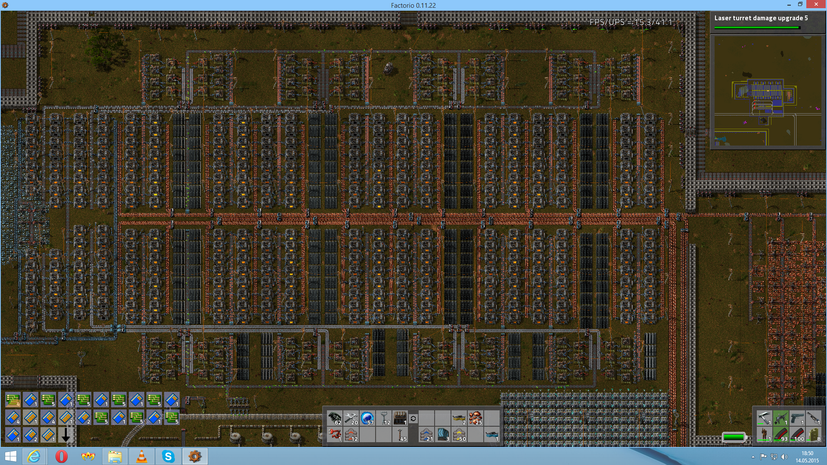The height and width of the screenshot is (465, 827).
Task: Open the Windows Start menu
Action: click(10, 456)
